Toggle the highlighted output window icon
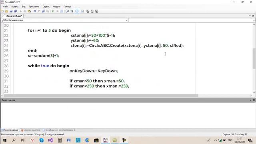 [77, 11]
